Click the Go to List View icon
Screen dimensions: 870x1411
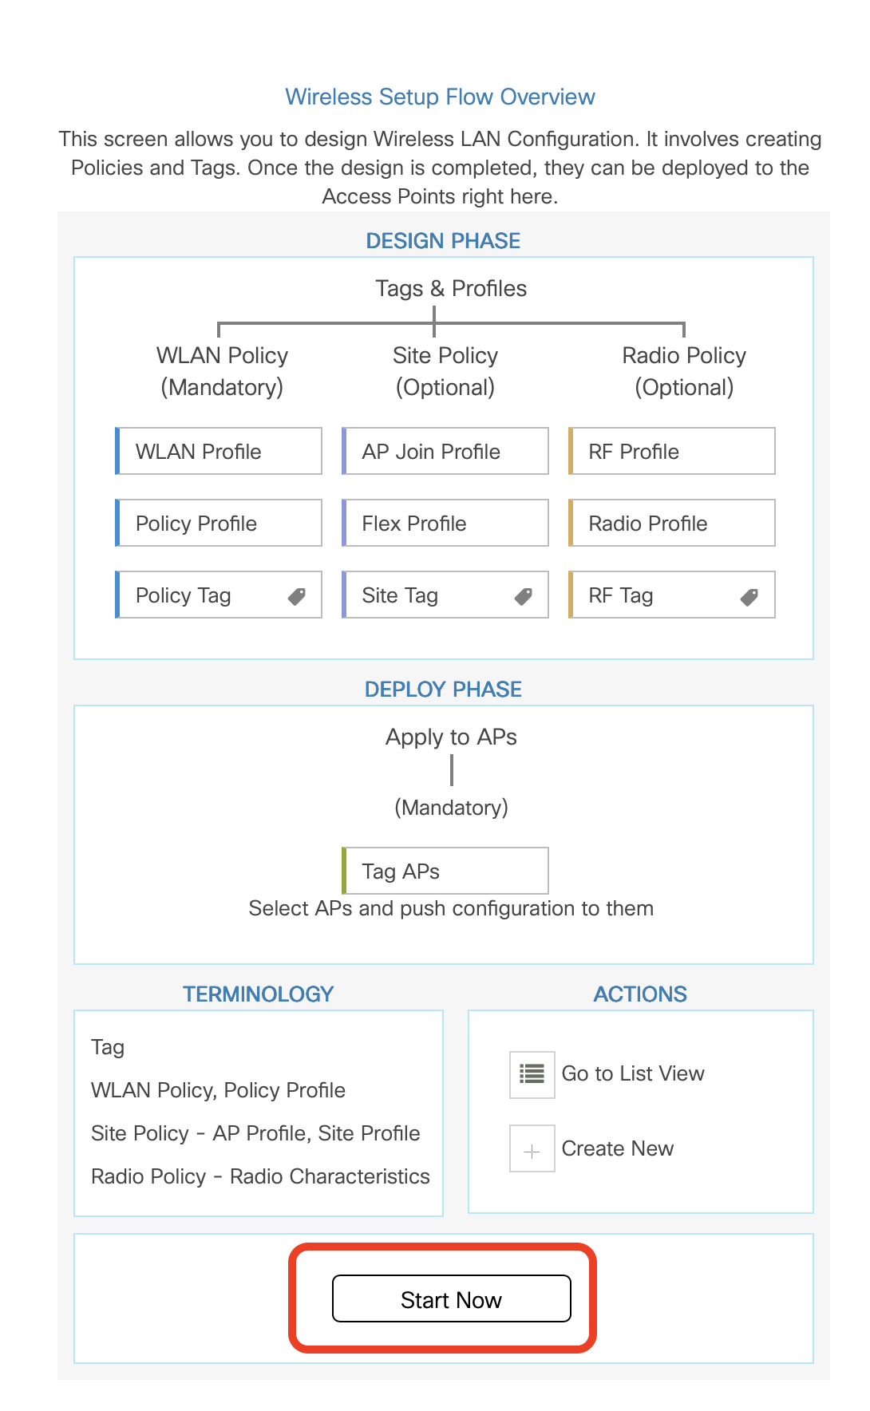coord(532,1074)
